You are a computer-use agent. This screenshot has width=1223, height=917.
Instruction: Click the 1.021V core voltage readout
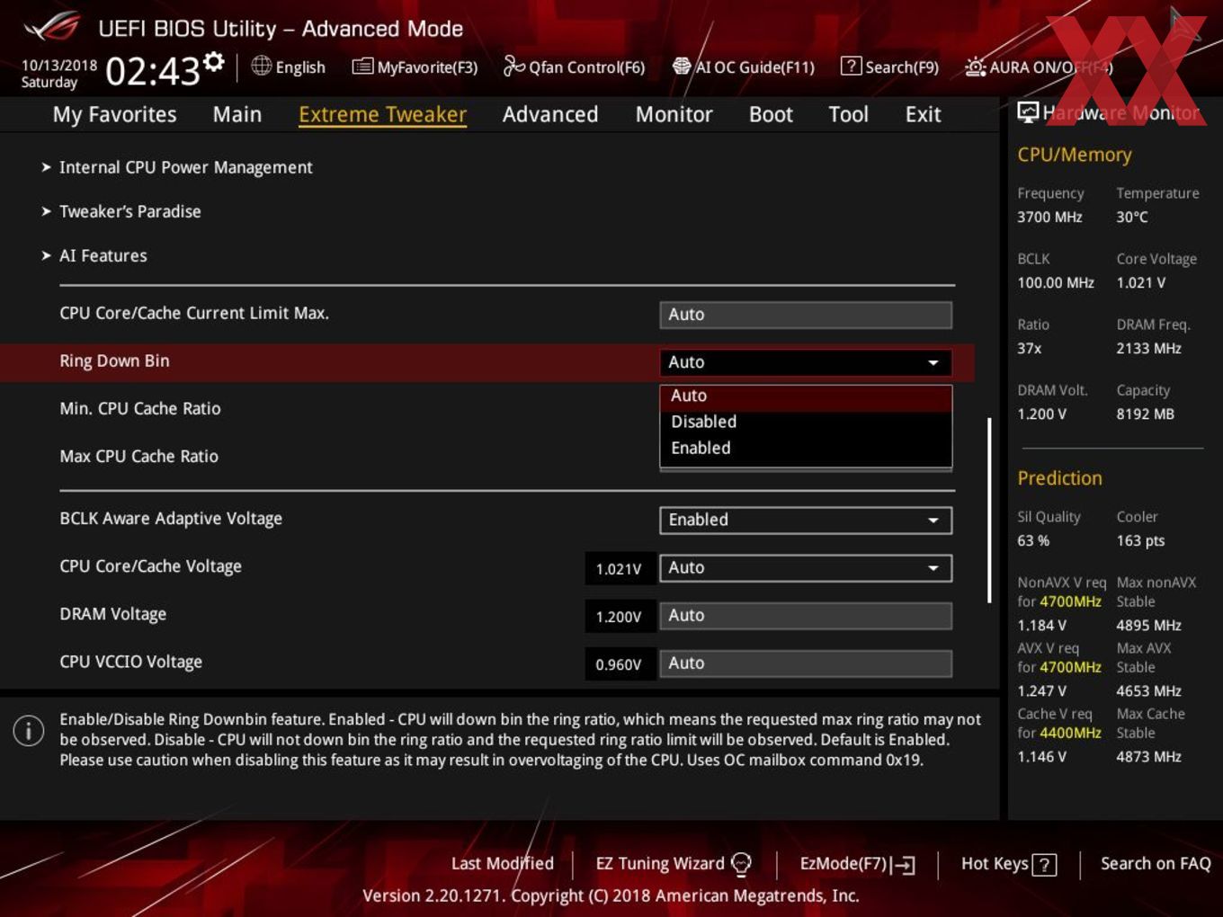tap(619, 568)
